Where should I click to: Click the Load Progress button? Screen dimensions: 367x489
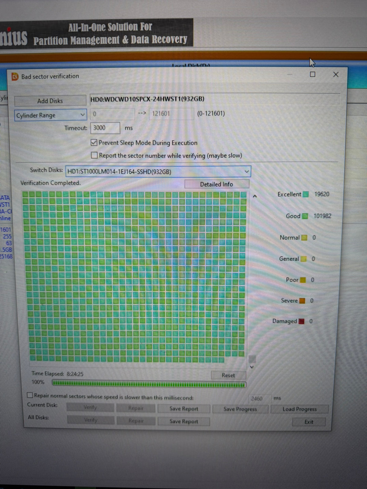click(x=299, y=409)
